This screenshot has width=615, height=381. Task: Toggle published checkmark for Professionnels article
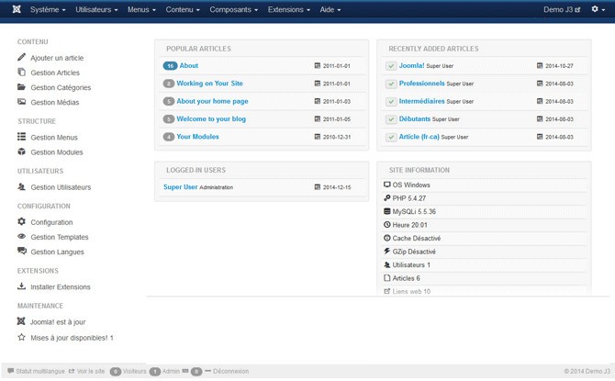tap(391, 84)
